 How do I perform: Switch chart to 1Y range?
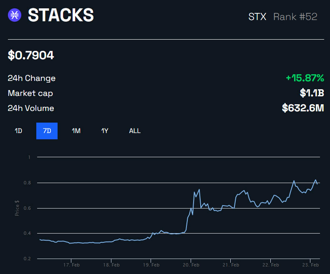pos(105,131)
